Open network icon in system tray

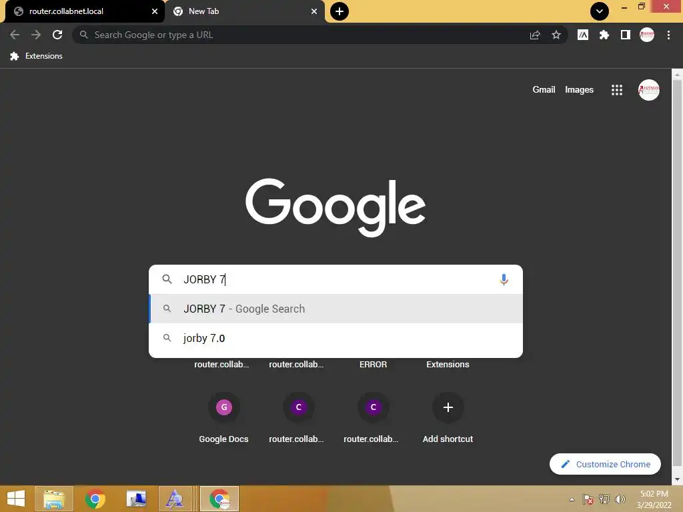pyautogui.click(x=604, y=499)
